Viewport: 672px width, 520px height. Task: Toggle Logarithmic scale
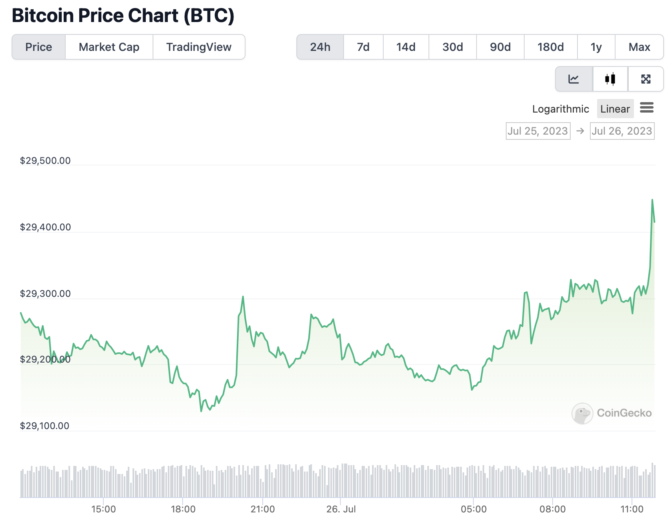pos(560,109)
